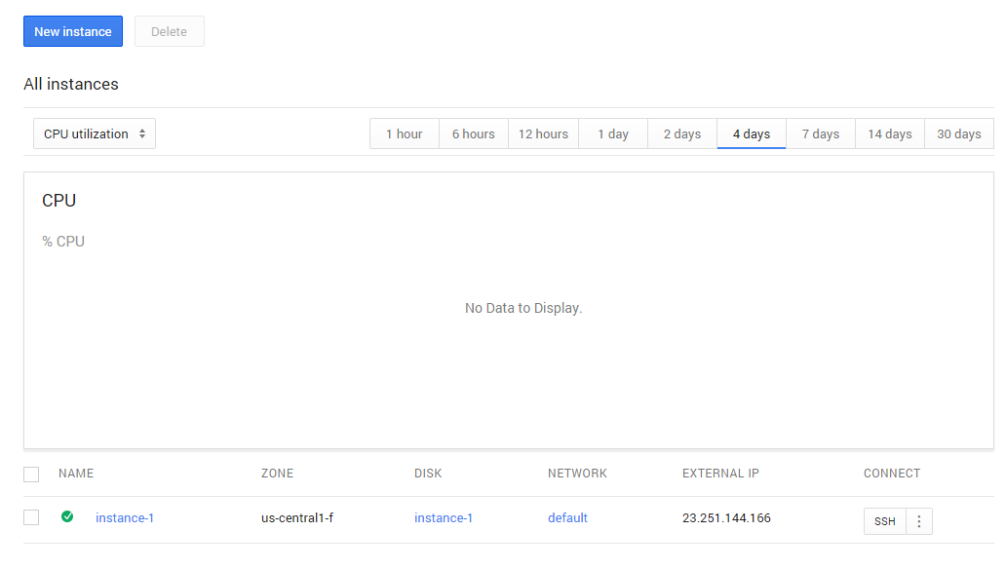The height and width of the screenshot is (570, 1006).
Task: Connect via the SSH button
Action: [x=885, y=521]
